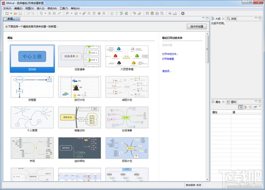Click the Save floppy disk icon
The width and height of the screenshot is (265, 190).
pos(20,13)
